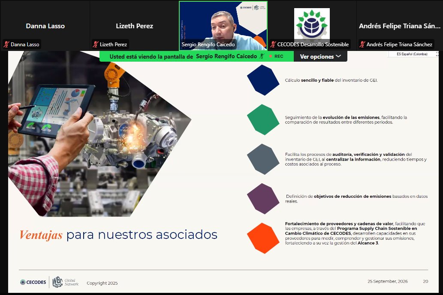Select the Danna Lasso participant tile

click(45, 26)
